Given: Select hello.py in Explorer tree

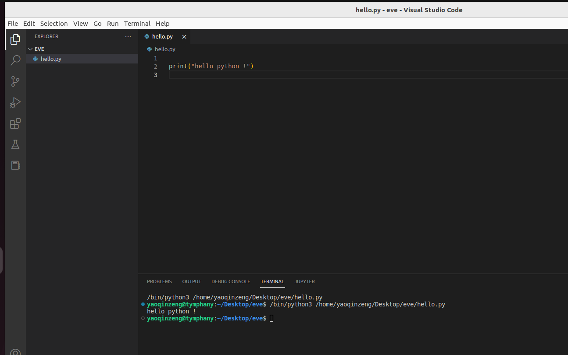Looking at the screenshot, I should coord(82,59).
